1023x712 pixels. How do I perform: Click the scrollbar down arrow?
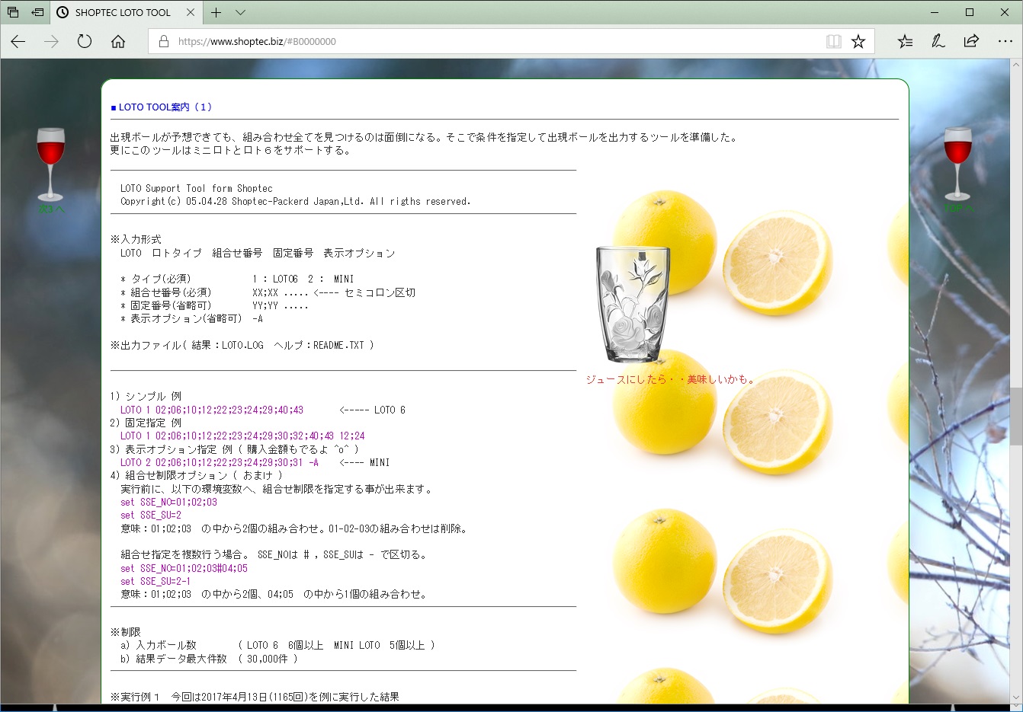point(1016,697)
